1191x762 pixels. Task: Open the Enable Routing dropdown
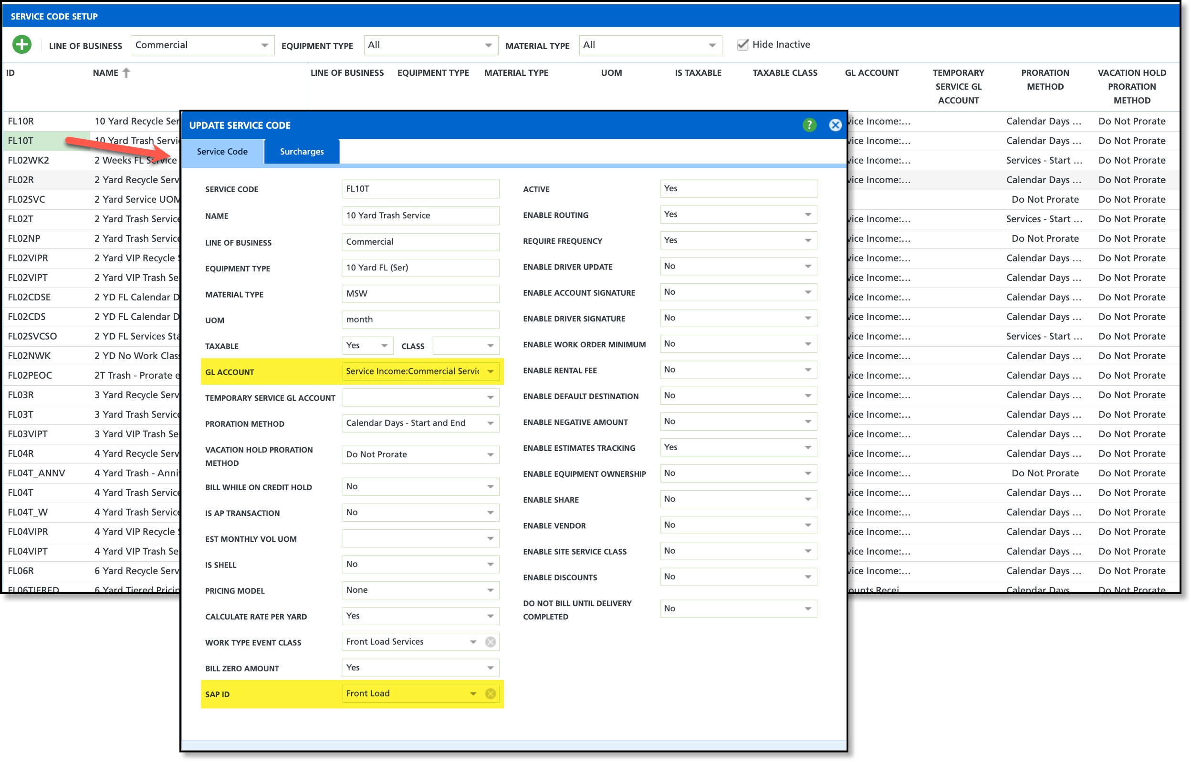[807, 214]
